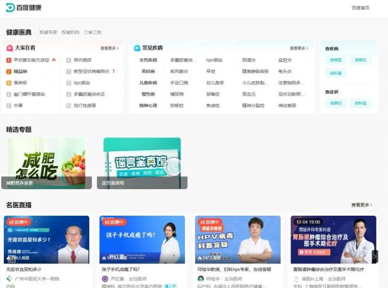Open 前列腺炎 disease link
This screenshot has height=288, width=388.
click(x=179, y=72)
